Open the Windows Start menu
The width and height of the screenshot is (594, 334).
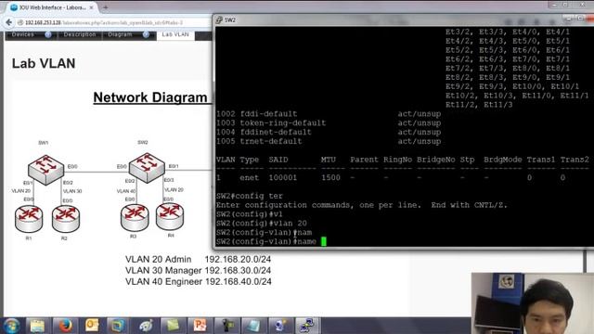[x=11, y=326]
